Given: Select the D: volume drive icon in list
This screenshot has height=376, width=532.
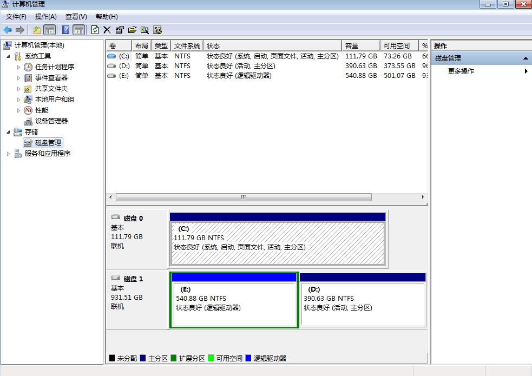Looking at the screenshot, I should tap(111, 66).
